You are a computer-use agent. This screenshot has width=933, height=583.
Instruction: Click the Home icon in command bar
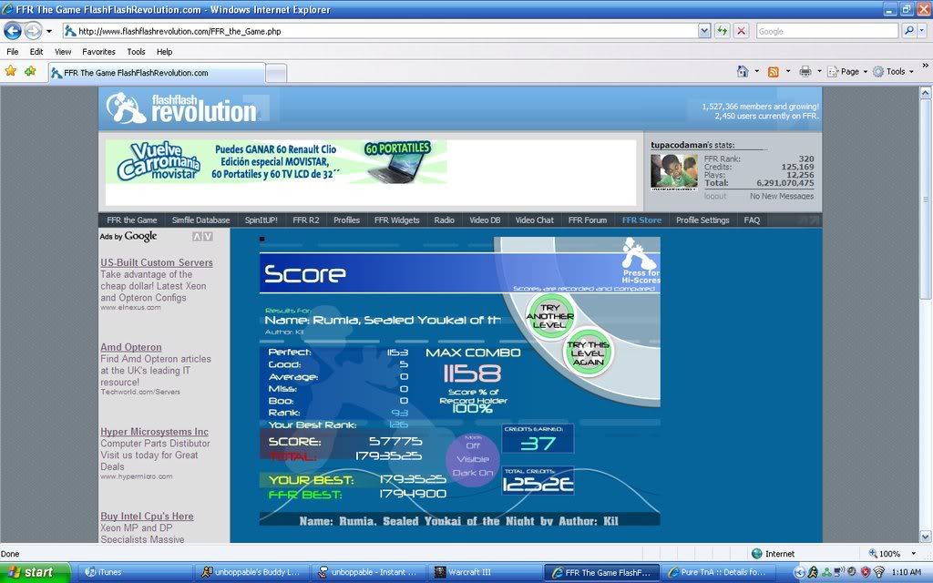pos(743,71)
